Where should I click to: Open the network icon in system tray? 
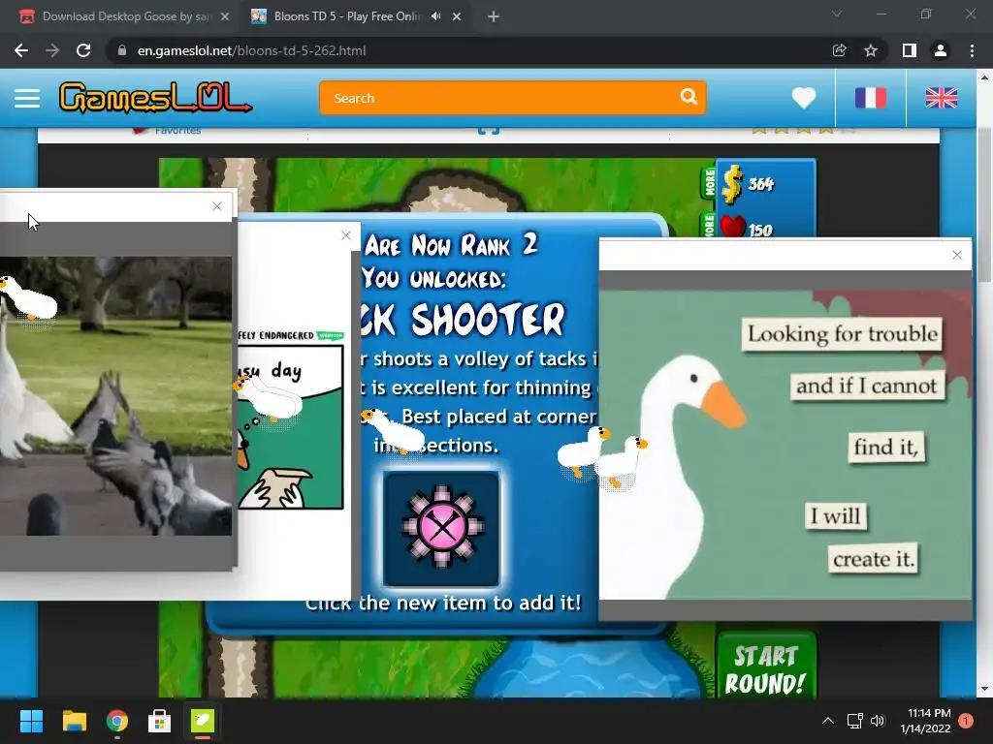click(x=855, y=721)
